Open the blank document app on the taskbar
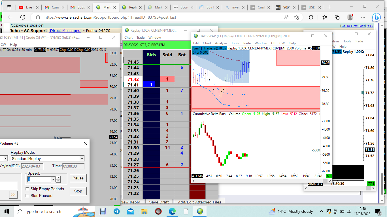This screenshot has height=217, width=387. 186,211
